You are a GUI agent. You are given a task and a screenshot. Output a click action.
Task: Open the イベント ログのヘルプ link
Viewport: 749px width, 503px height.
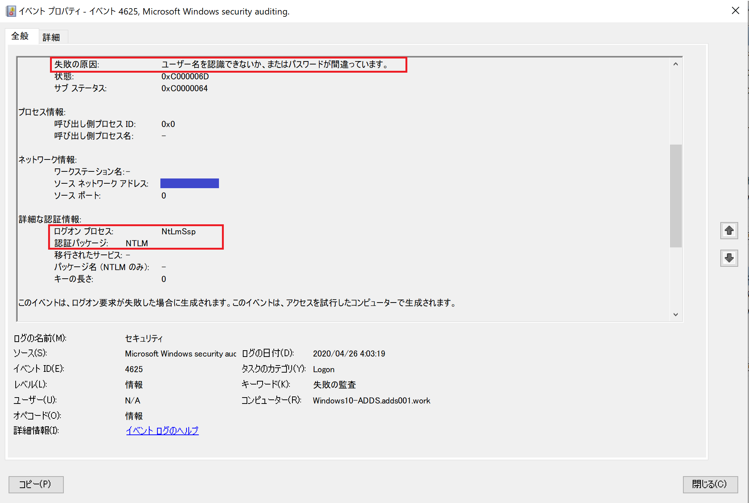162,431
